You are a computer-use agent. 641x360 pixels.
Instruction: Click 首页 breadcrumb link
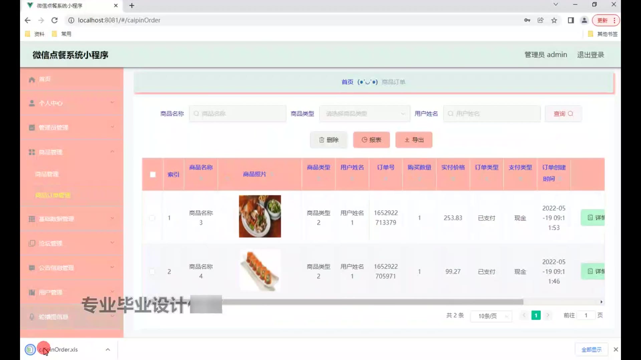click(x=347, y=82)
